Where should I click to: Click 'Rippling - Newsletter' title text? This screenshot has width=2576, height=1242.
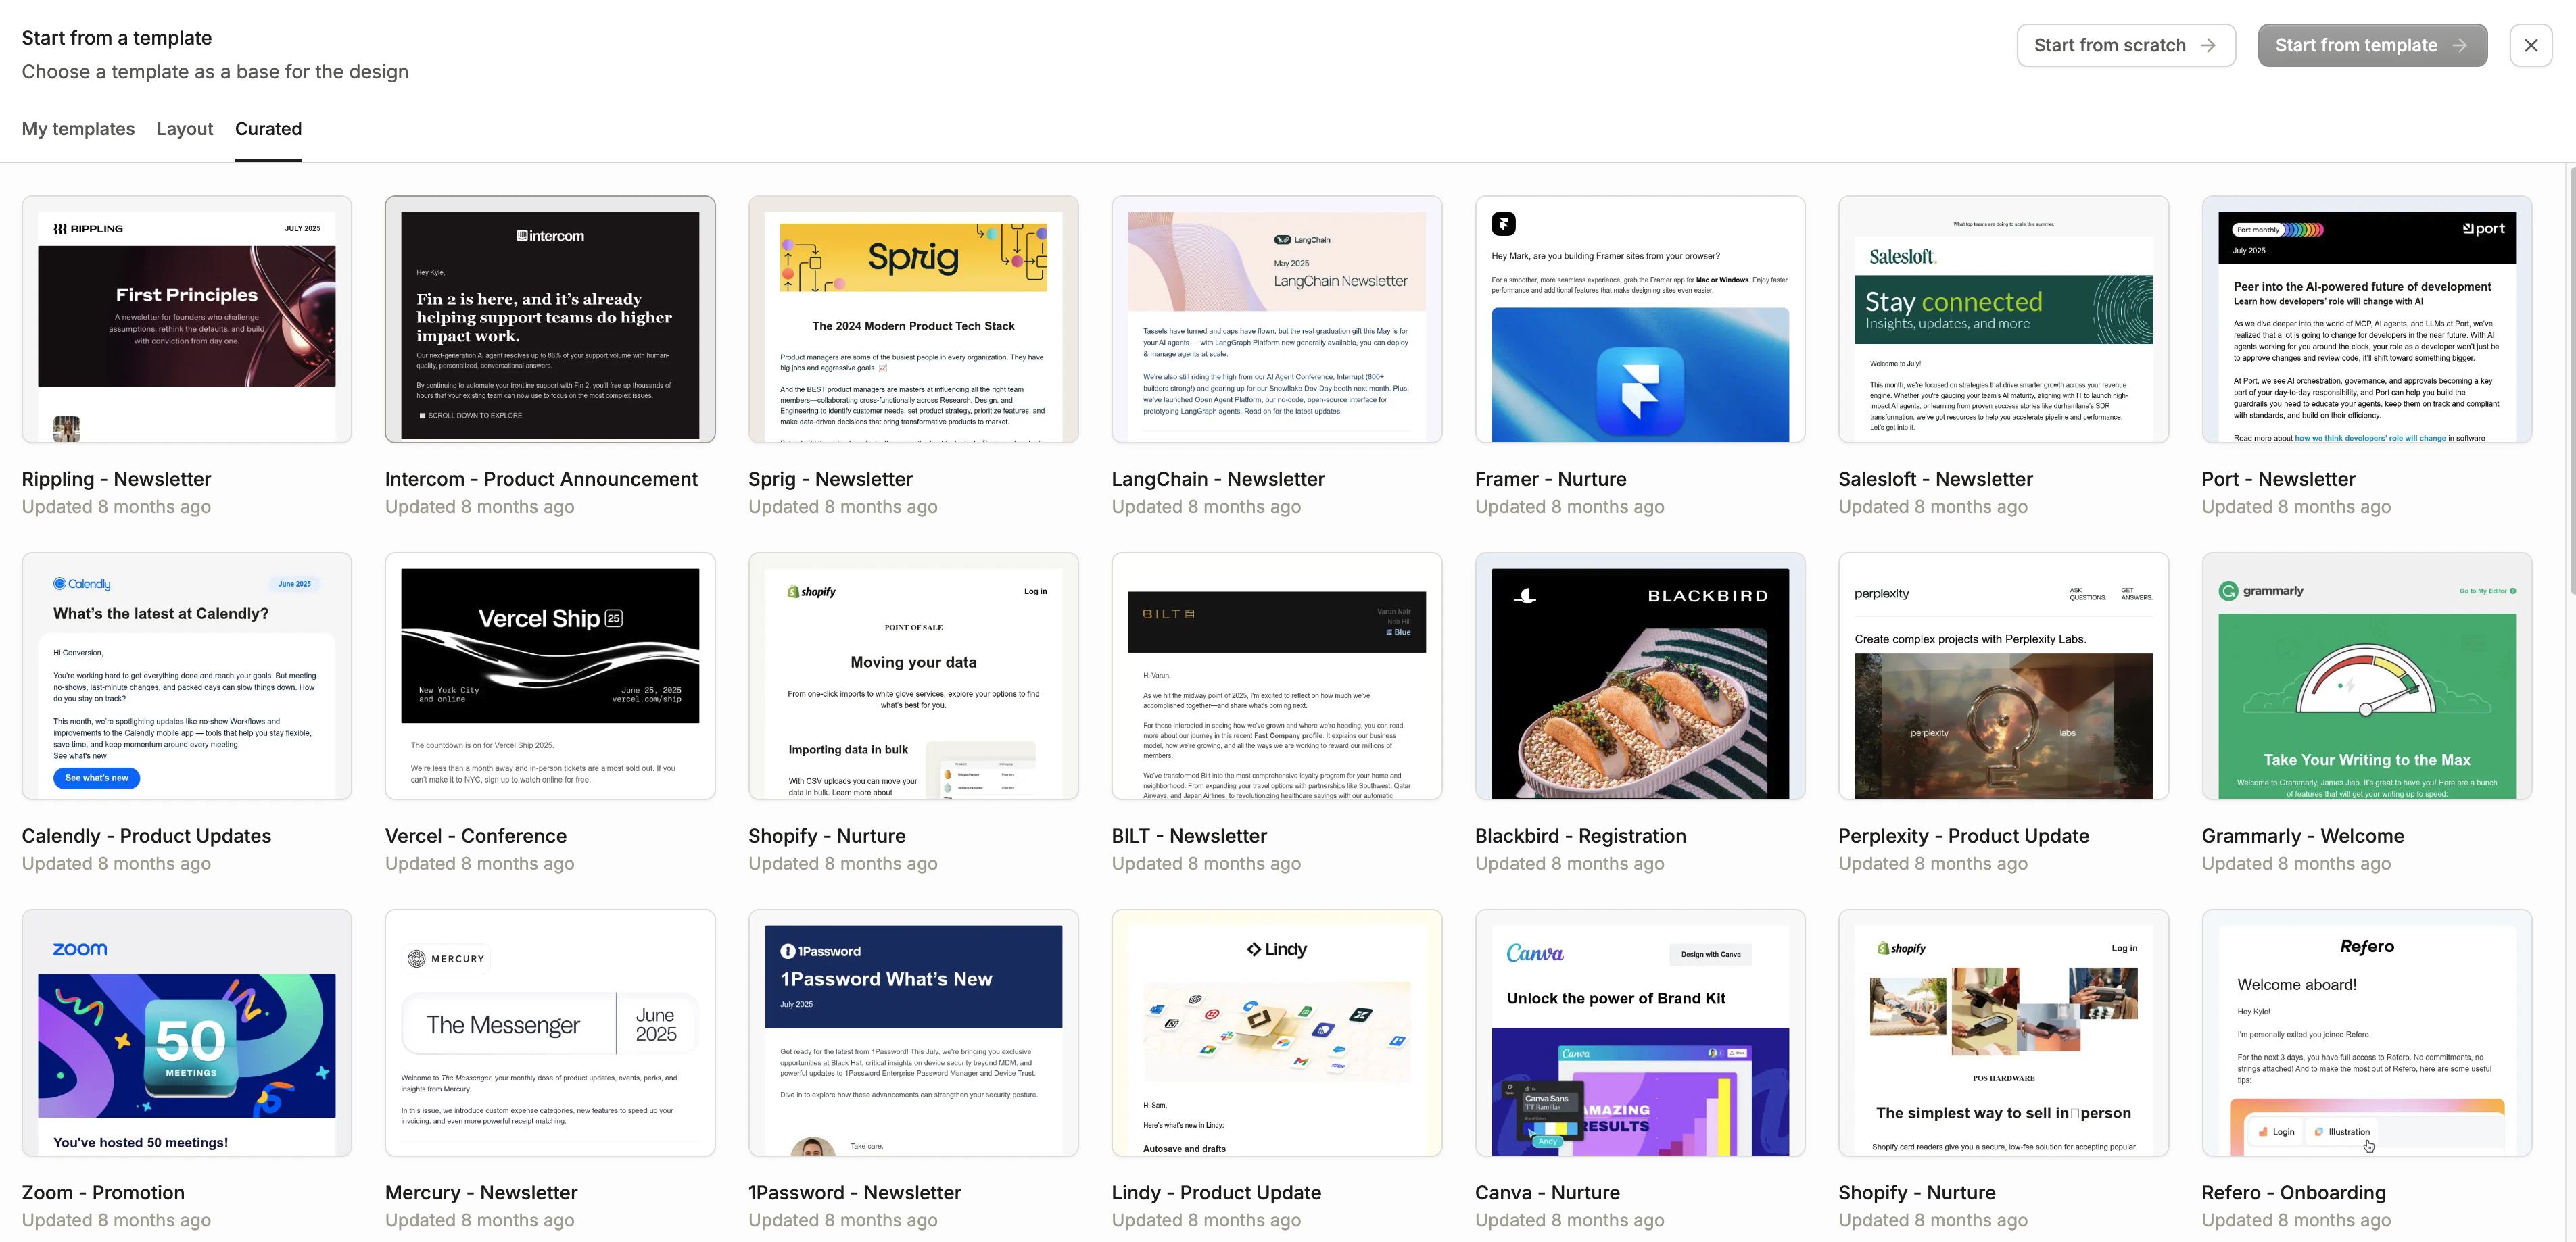click(116, 478)
